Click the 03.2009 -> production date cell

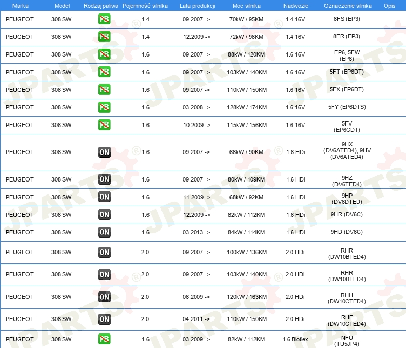pyautogui.click(x=196, y=339)
